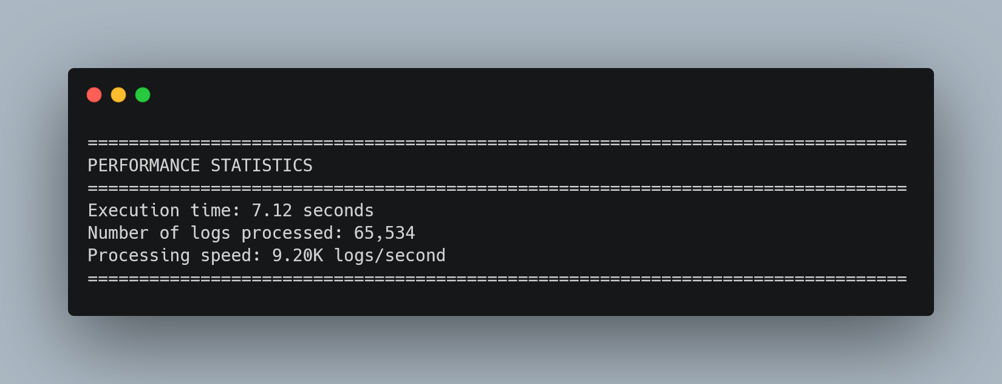Click the word logs before processed:
The width and height of the screenshot is (1002, 384).
[211, 233]
